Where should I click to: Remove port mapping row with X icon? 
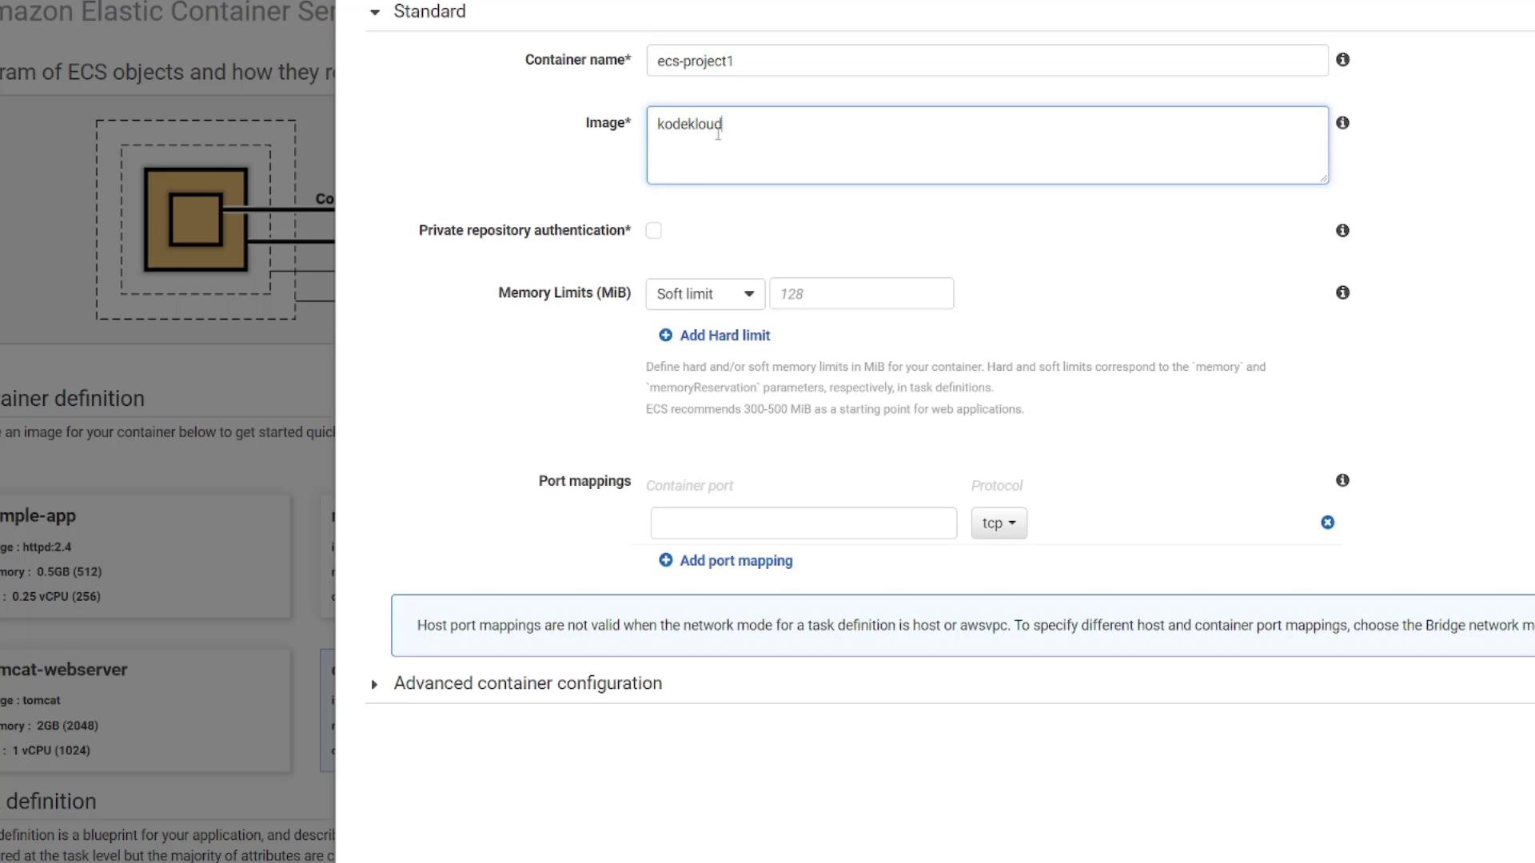pyautogui.click(x=1327, y=523)
